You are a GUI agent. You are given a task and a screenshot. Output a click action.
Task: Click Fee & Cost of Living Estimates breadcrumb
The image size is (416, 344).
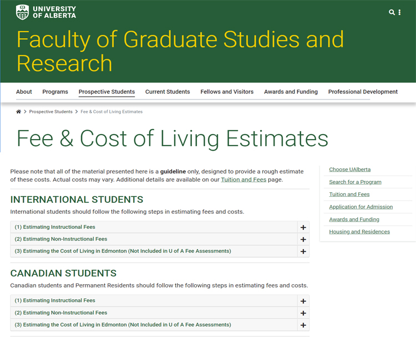111,111
